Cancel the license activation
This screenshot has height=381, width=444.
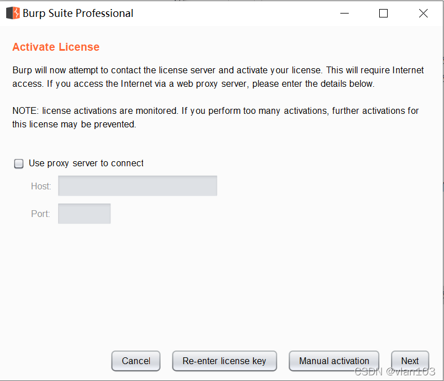pyautogui.click(x=136, y=361)
